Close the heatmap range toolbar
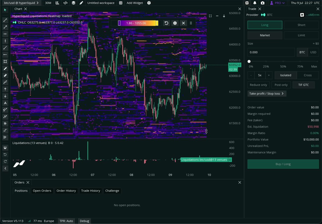This screenshot has width=322, height=224. (184, 23)
